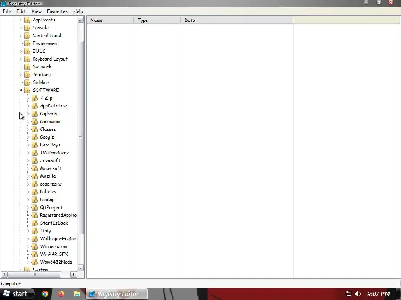Open File Explorer from the taskbar
The image size is (401, 300).
[x=77, y=294]
